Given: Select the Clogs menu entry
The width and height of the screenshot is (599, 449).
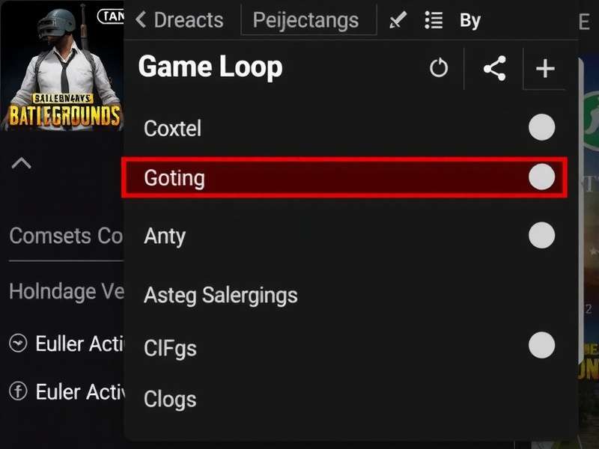Looking at the screenshot, I should click(x=170, y=399).
